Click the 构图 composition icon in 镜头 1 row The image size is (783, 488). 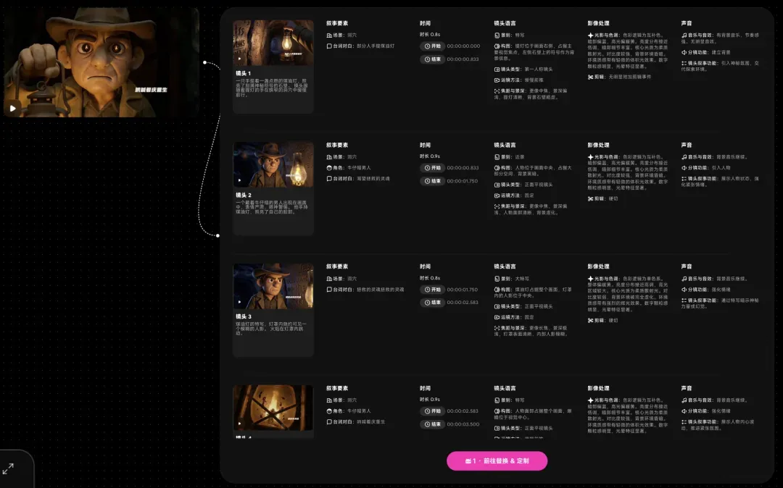[497, 46]
